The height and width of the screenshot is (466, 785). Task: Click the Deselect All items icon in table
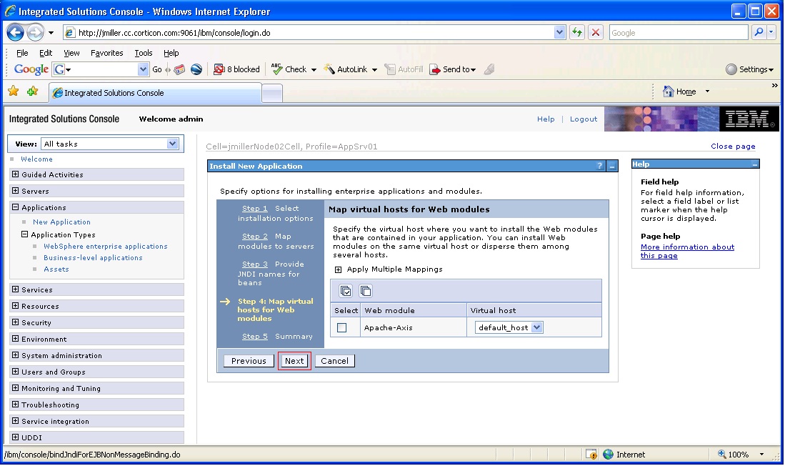coord(366,291)
